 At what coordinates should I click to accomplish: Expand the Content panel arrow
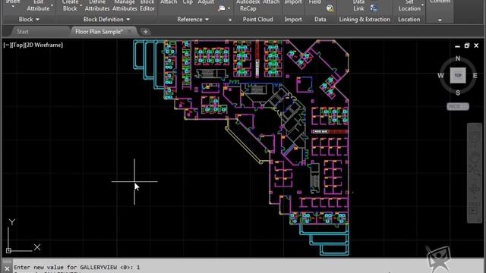[440, 20]
